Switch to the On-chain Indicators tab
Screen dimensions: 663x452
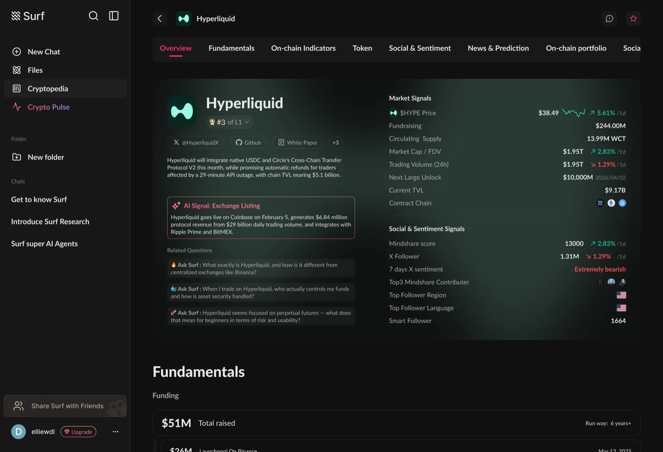(303, 48)
